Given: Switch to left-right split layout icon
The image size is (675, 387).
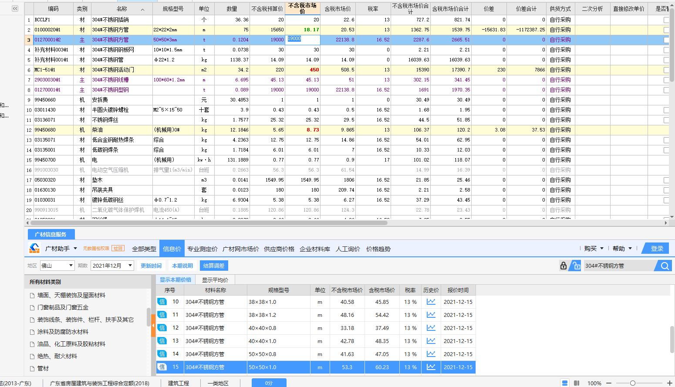Looking at the screenshot, I should point(577,383).
